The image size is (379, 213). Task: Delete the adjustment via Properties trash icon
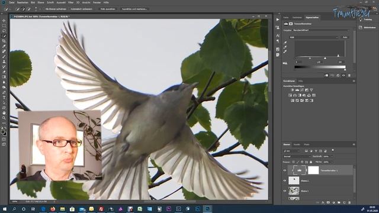click(x=349, y=75)
